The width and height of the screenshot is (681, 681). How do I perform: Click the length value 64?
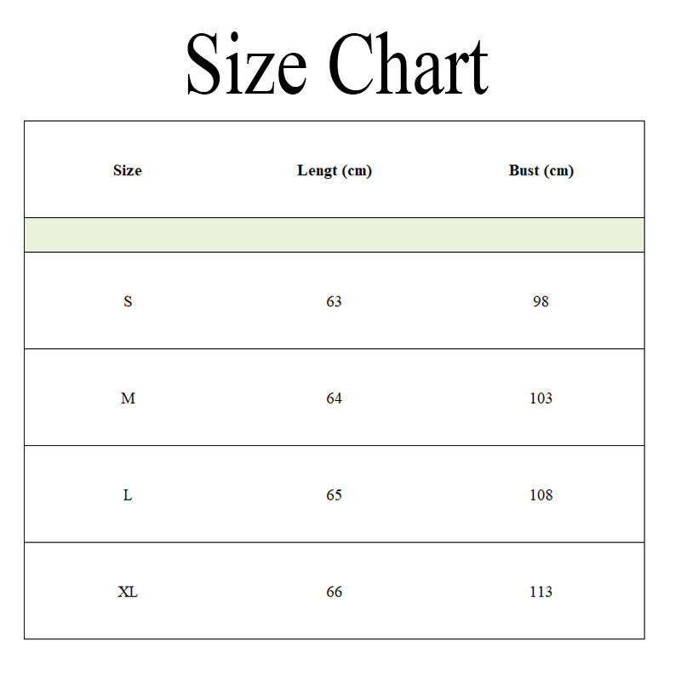pos(334,398)
